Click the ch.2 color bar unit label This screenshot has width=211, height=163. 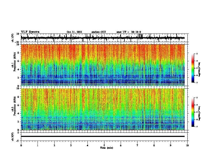200,113
